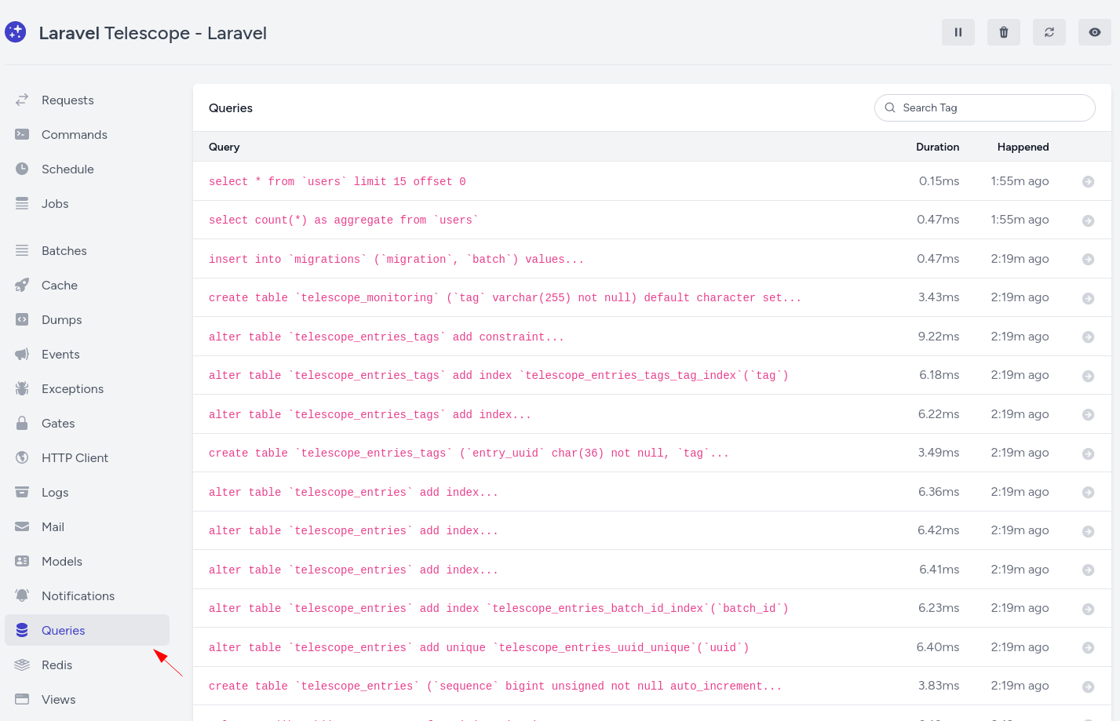Open Jobs in the sidebar
Image resolution: width=1120 pixels, height=721 pixels.
[87, 203]
